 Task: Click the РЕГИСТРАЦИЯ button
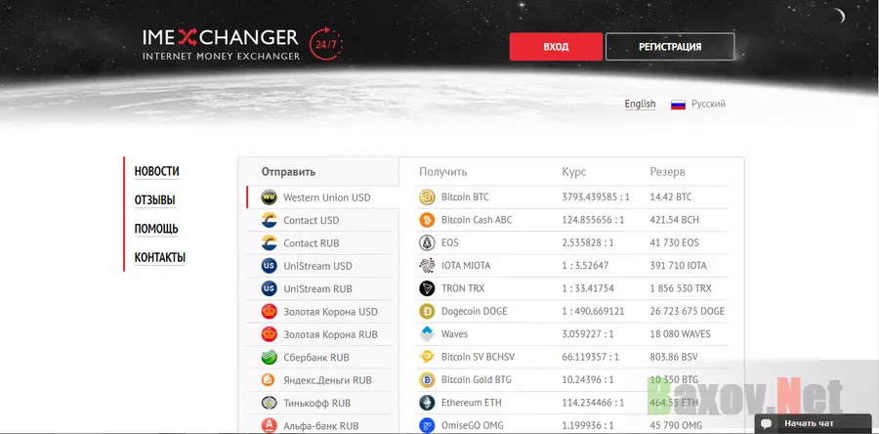pyautogui.click(x=670, y=47)
